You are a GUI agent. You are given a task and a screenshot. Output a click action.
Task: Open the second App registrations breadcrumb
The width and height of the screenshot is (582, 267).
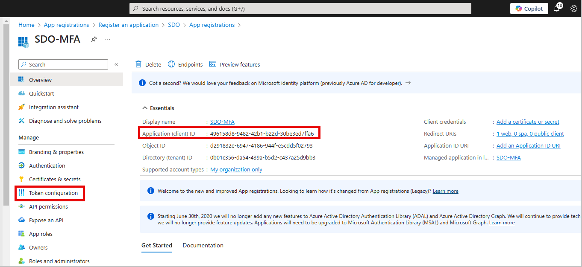coord(212,25)
